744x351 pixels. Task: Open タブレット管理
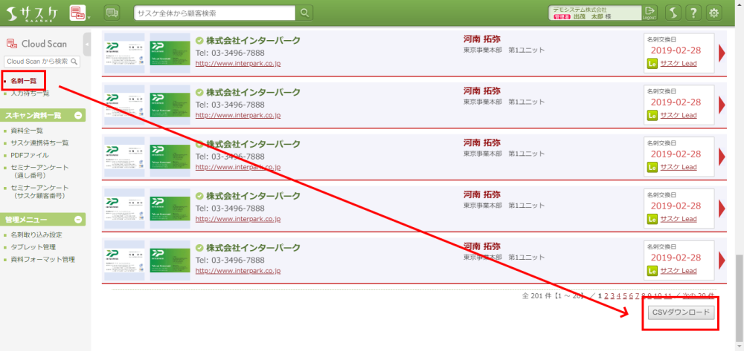point(33,247)
